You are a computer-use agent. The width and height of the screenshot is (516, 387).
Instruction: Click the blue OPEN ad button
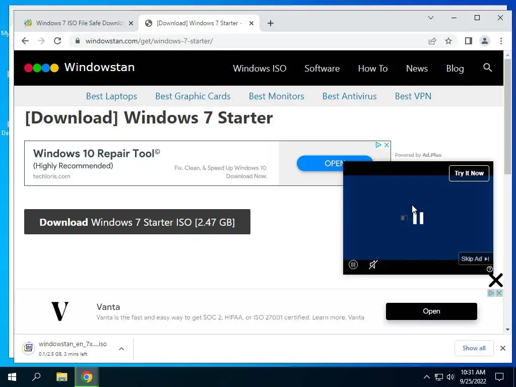[x=320, y=163]
